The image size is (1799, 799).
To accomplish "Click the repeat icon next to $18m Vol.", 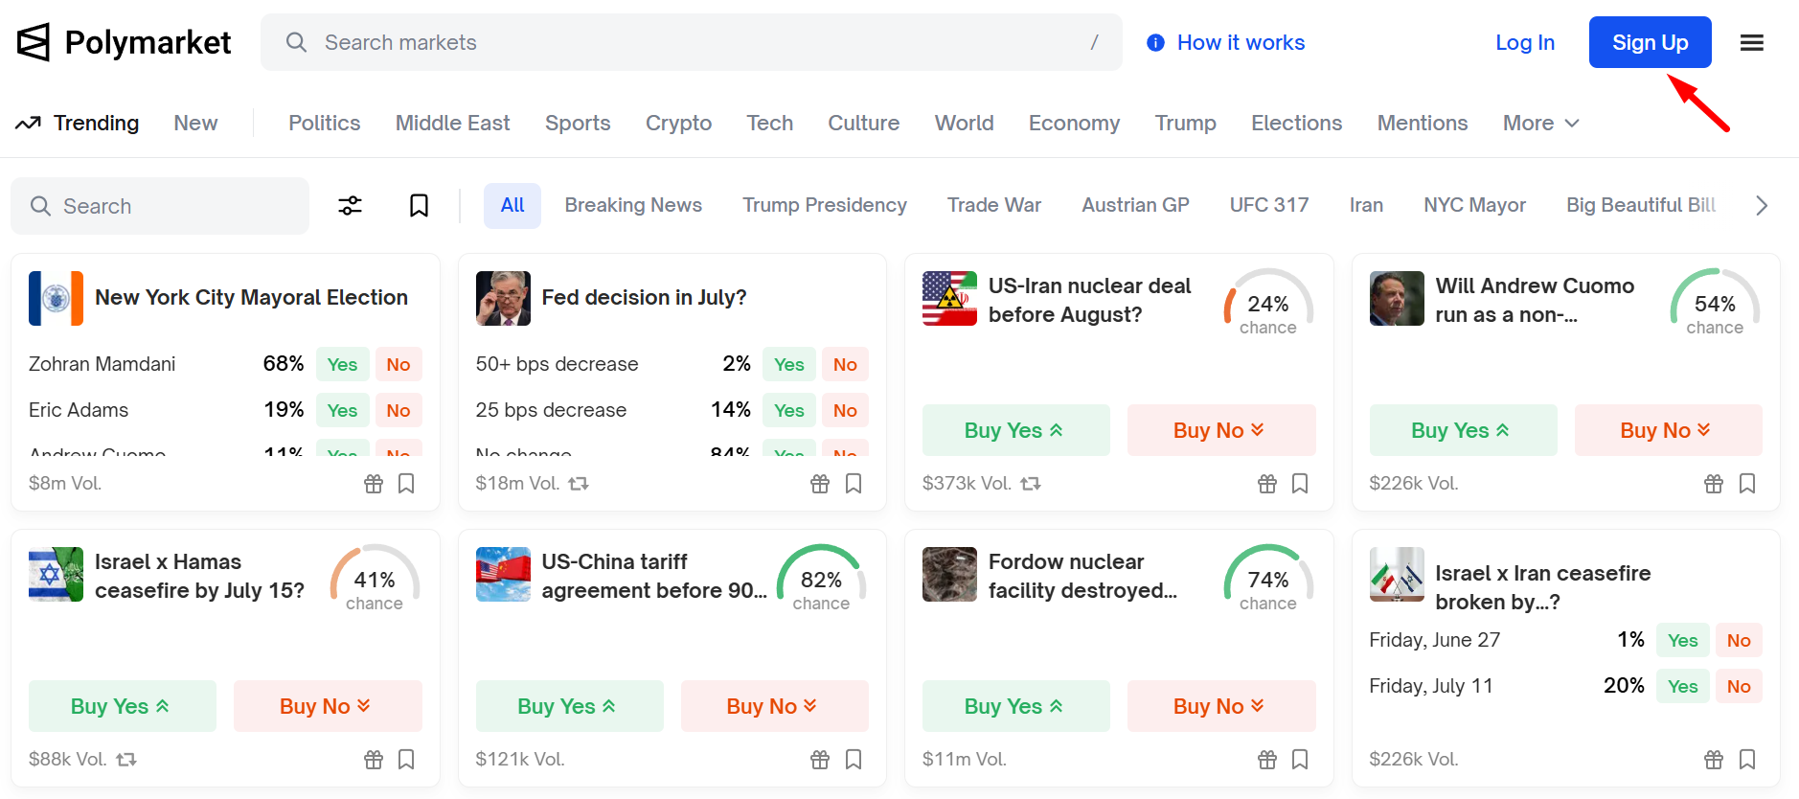I will pyautogui.click(x=579, y=484).
